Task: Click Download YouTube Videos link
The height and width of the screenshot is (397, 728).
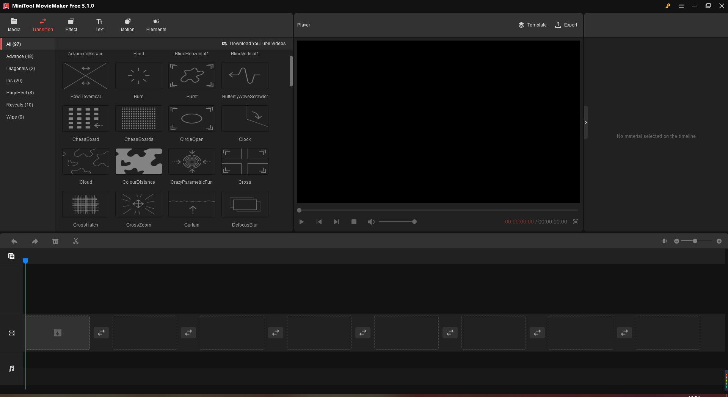Action: (254, 44)
